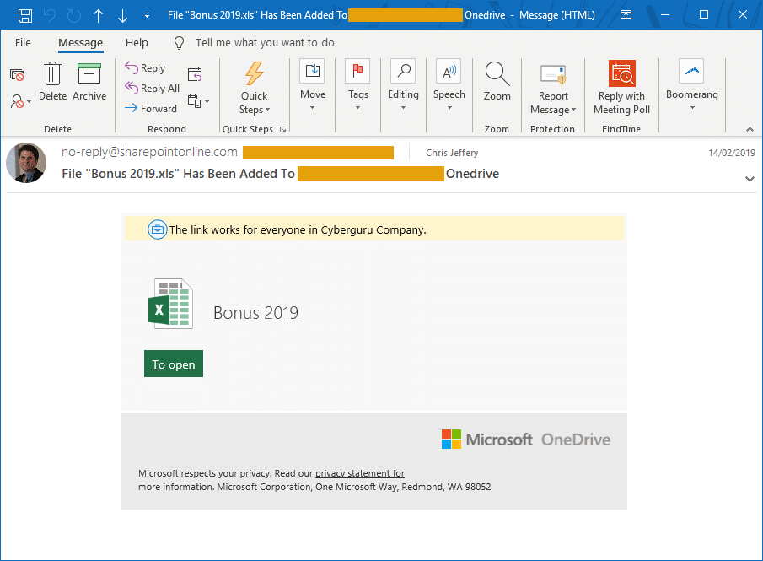Viewport: 763px width, 561px height.
Task: Open the Report Message dropdown
Action: 553,88
